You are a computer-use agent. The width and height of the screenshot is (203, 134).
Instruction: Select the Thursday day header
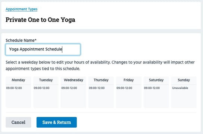[x=101, y=80]
